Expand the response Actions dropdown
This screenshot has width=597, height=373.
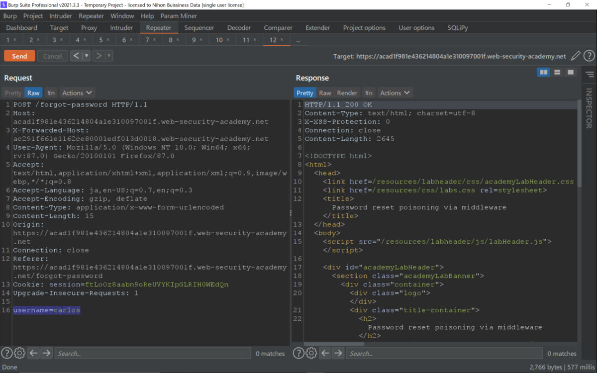tap(395, 93)
